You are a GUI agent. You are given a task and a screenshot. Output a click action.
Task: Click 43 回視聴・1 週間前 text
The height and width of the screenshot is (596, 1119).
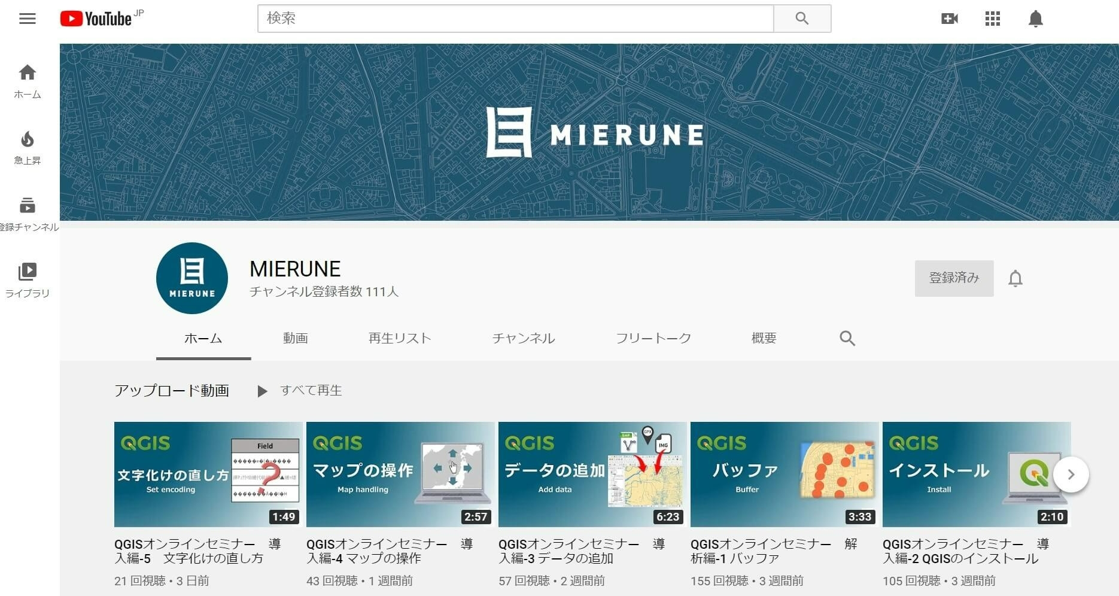coord(360,581)
